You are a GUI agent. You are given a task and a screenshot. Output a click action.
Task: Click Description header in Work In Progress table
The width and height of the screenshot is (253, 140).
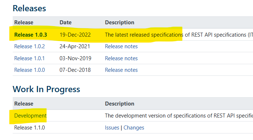[x=119, y=103]
